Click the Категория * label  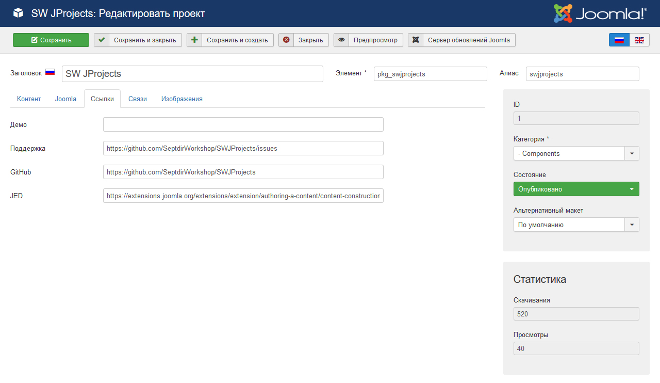tap(532, 139)
